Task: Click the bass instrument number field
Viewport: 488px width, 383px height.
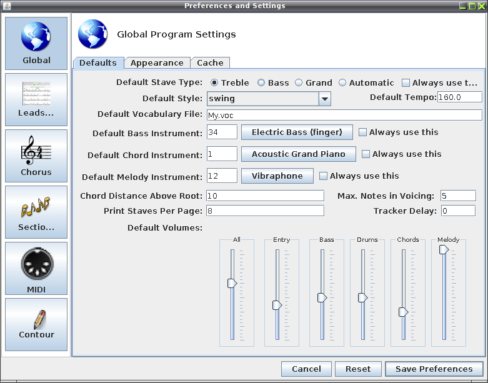Action: click(x=222, y=132)
